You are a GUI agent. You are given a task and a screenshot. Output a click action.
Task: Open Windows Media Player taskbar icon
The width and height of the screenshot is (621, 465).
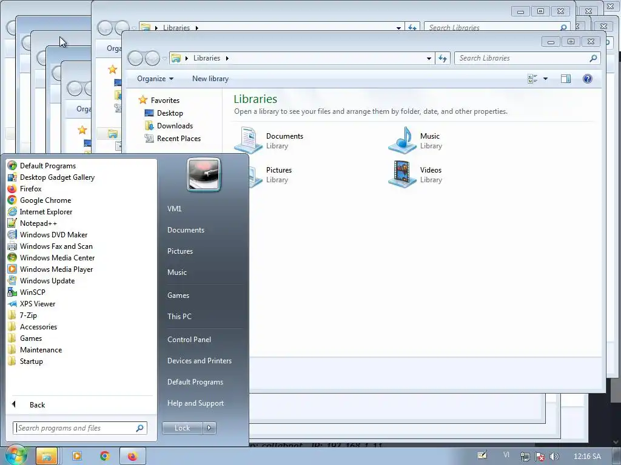coord(77,457)
